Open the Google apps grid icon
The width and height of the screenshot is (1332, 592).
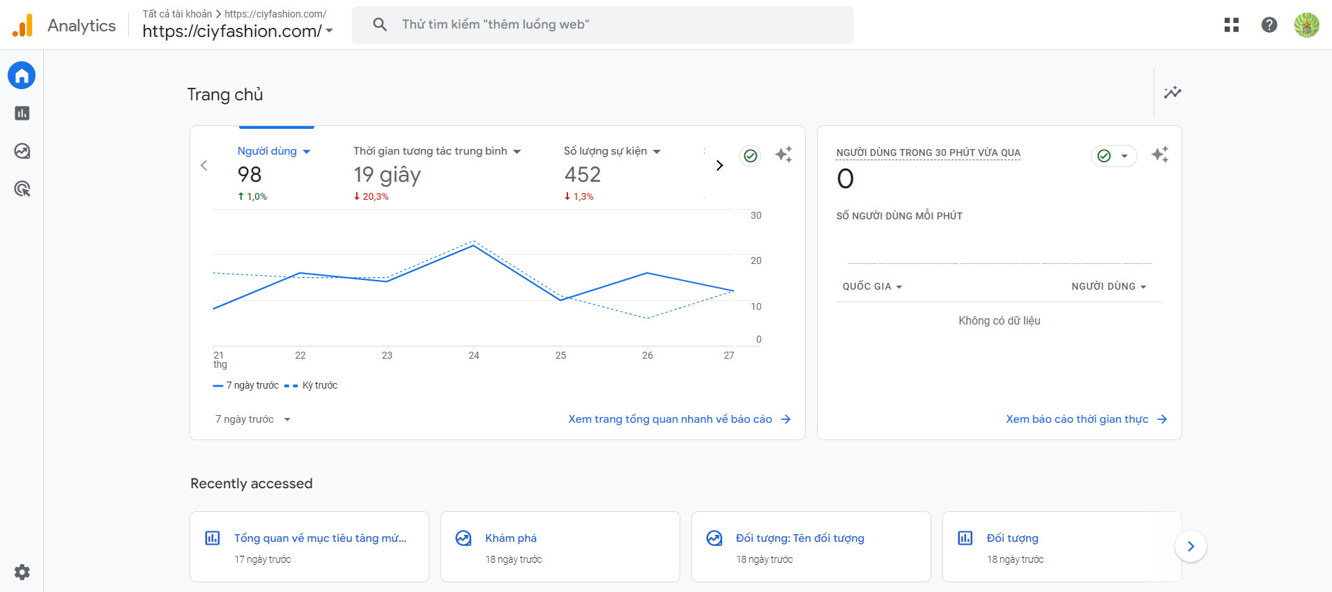coord(1232,25)
